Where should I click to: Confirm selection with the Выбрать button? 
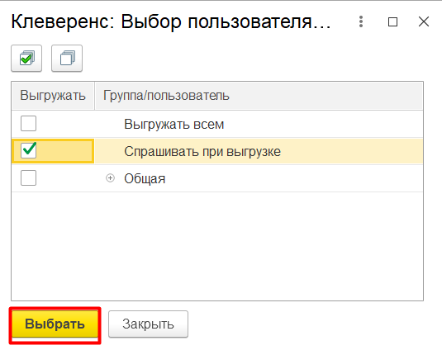pos(55,324)
